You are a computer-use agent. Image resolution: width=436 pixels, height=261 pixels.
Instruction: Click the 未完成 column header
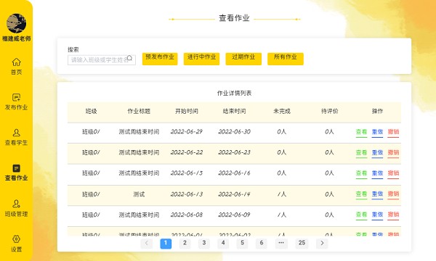click(x=282, y=111)
